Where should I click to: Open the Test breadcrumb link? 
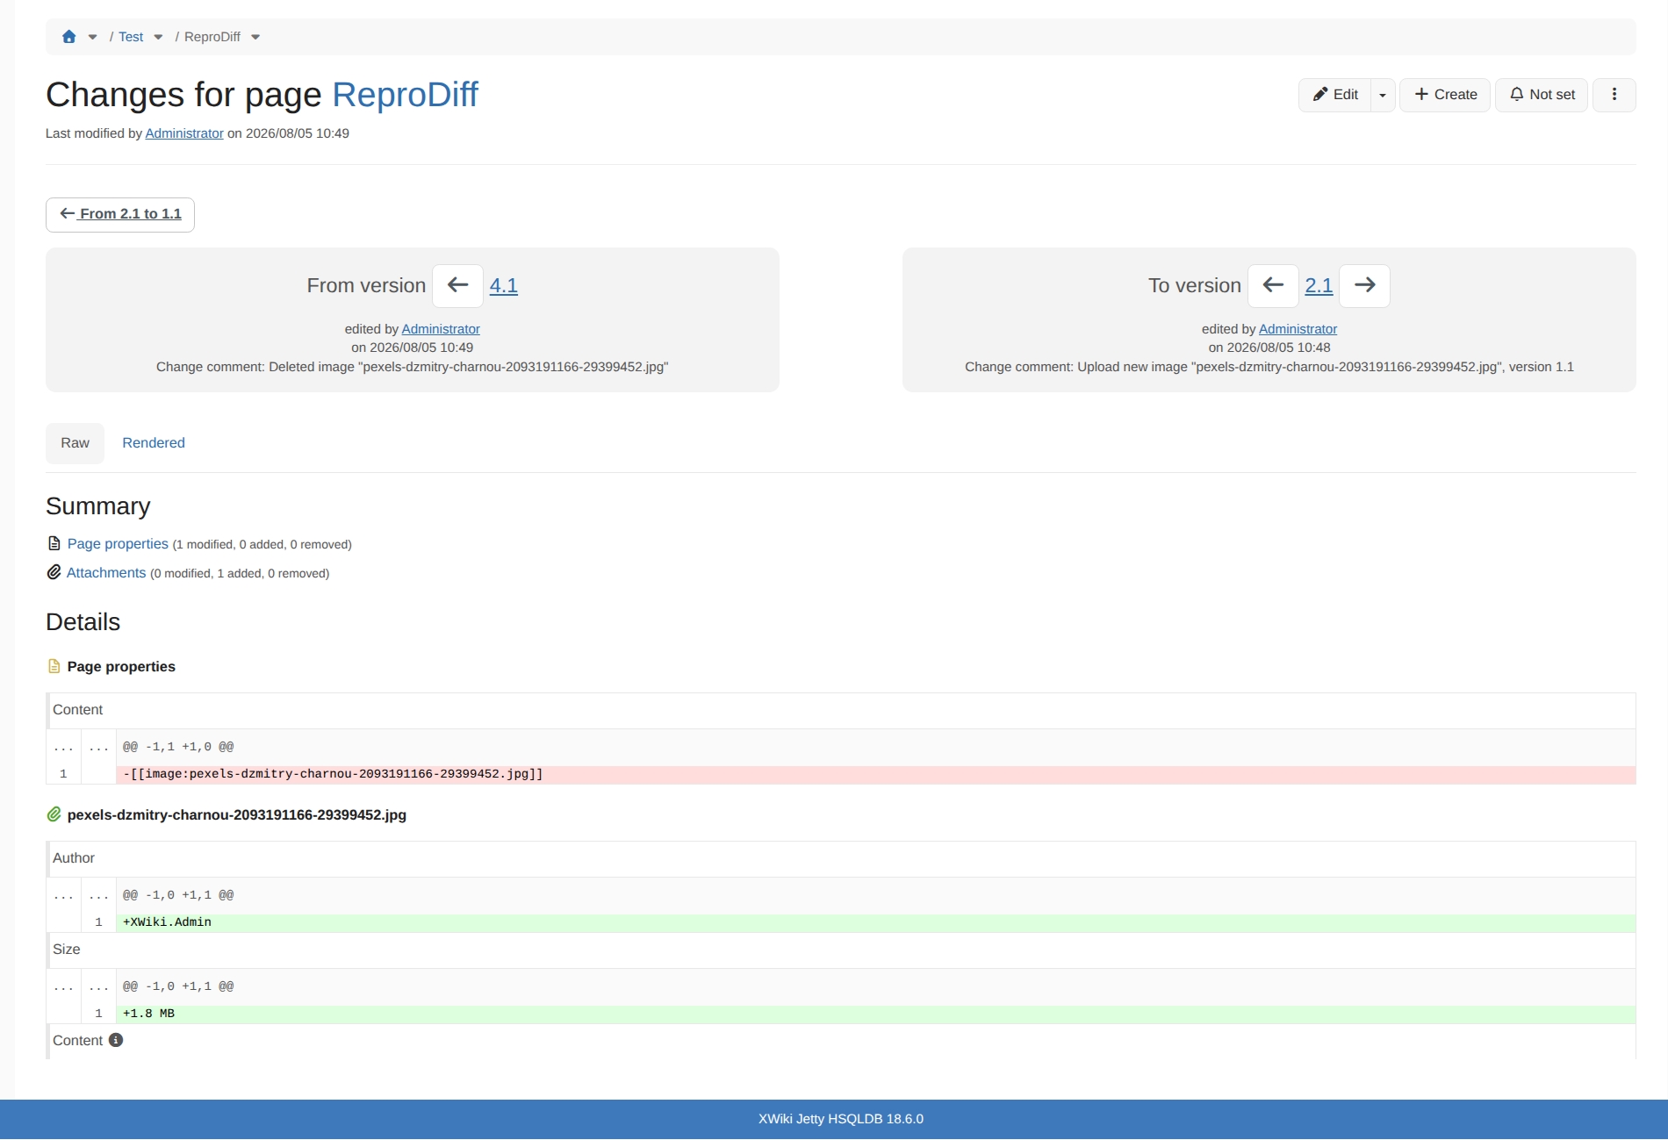tap(131, 37)
